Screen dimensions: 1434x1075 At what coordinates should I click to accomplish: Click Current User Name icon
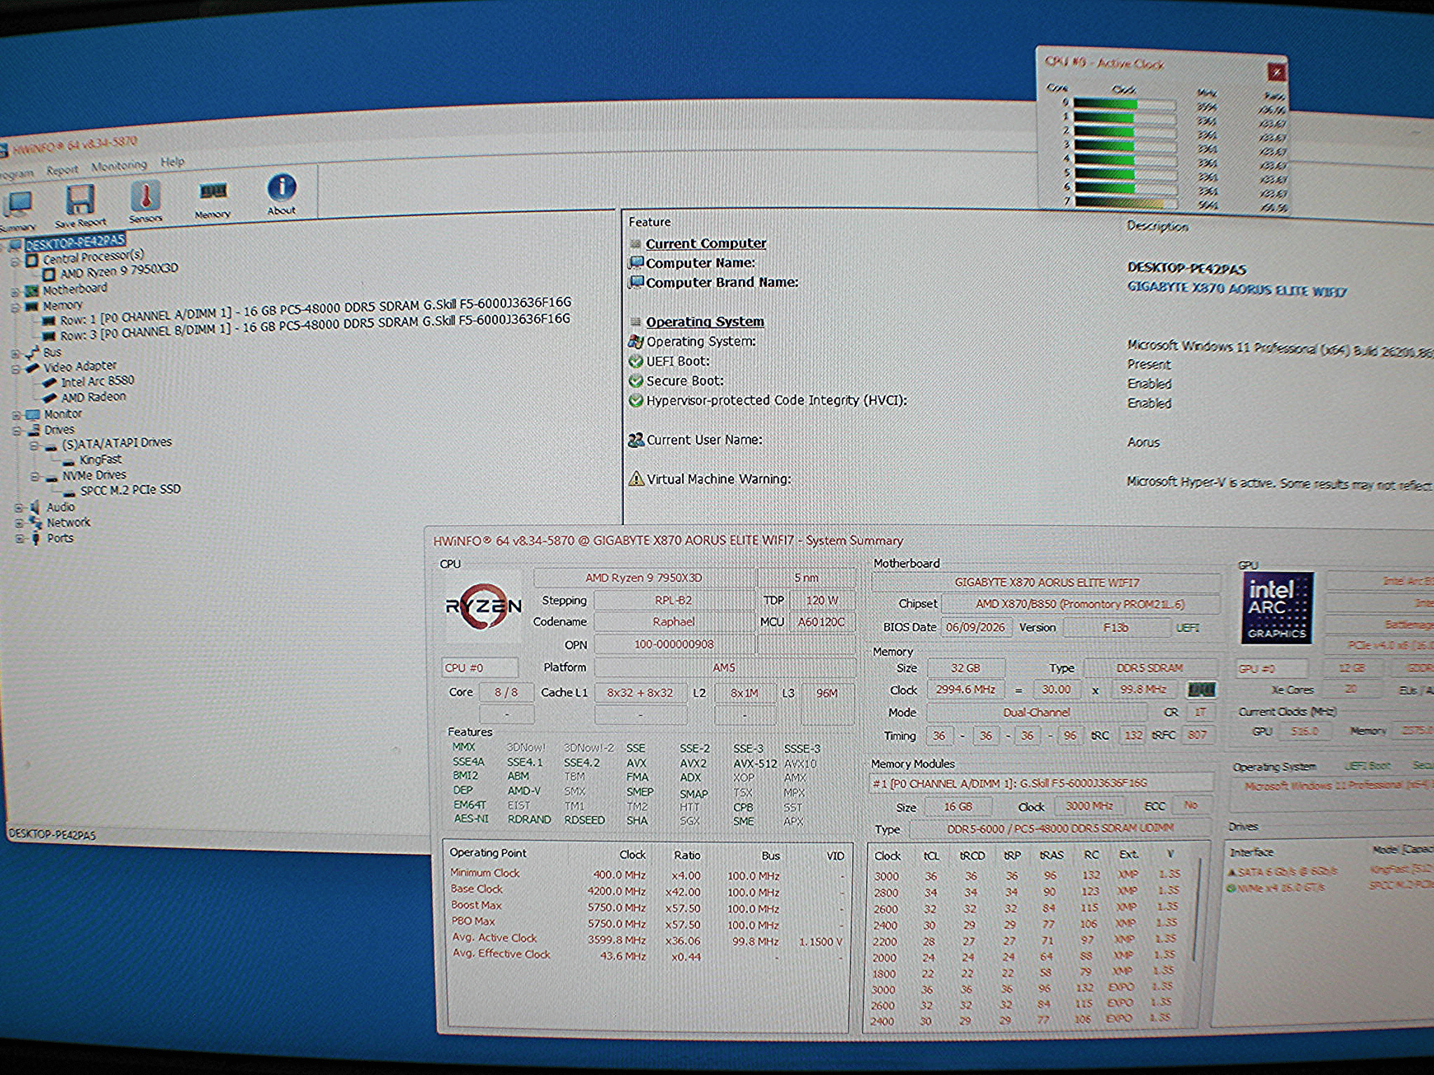tap(636, 440)
